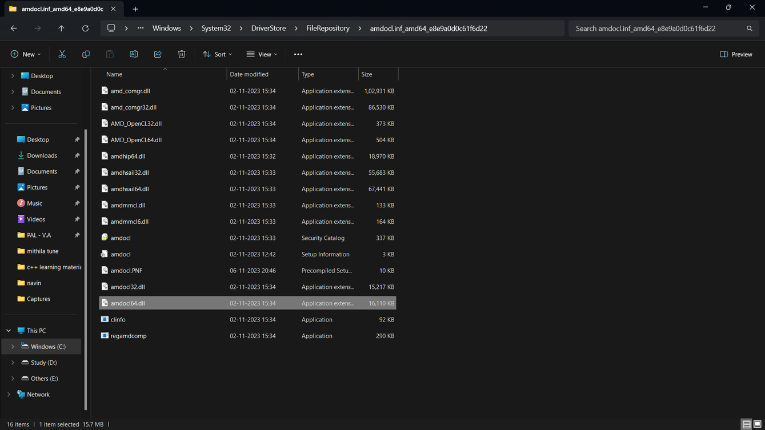Sort by the Type column header

coord(328,74)
